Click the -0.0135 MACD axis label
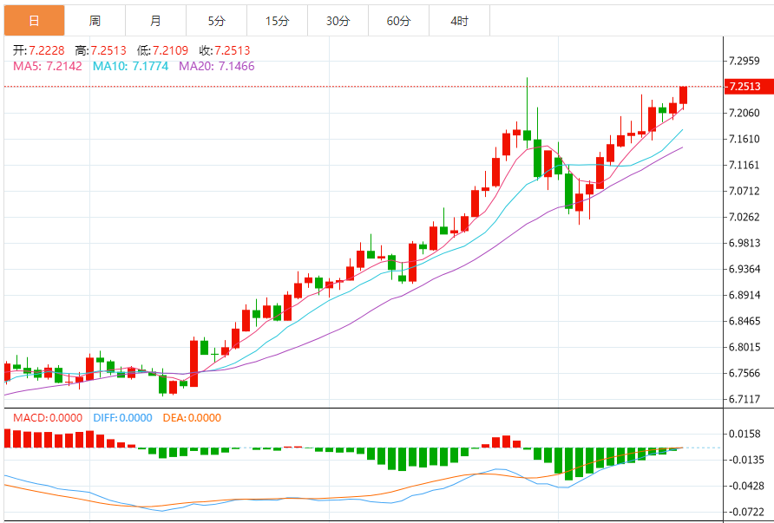 (744, 460)
